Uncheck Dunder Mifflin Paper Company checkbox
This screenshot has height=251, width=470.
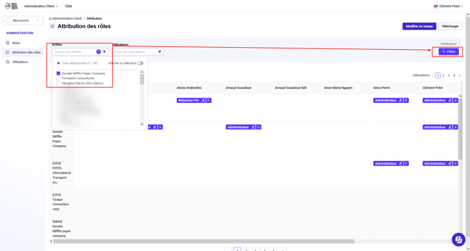click(59, 73)
